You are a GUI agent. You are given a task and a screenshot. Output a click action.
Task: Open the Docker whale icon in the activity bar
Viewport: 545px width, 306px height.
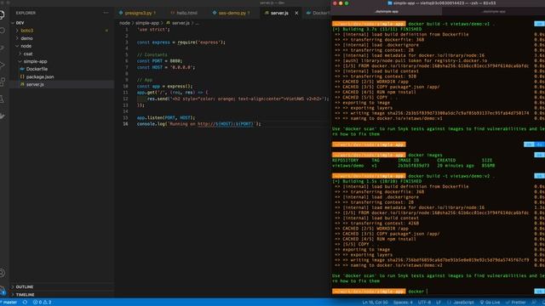click(2, 116)
